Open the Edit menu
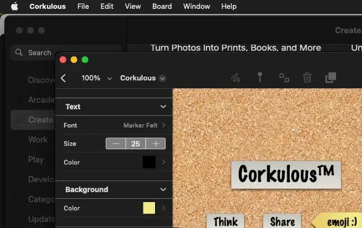Image resolution: width=362 pixels, height=228 pixels. (x=107, y=6)
